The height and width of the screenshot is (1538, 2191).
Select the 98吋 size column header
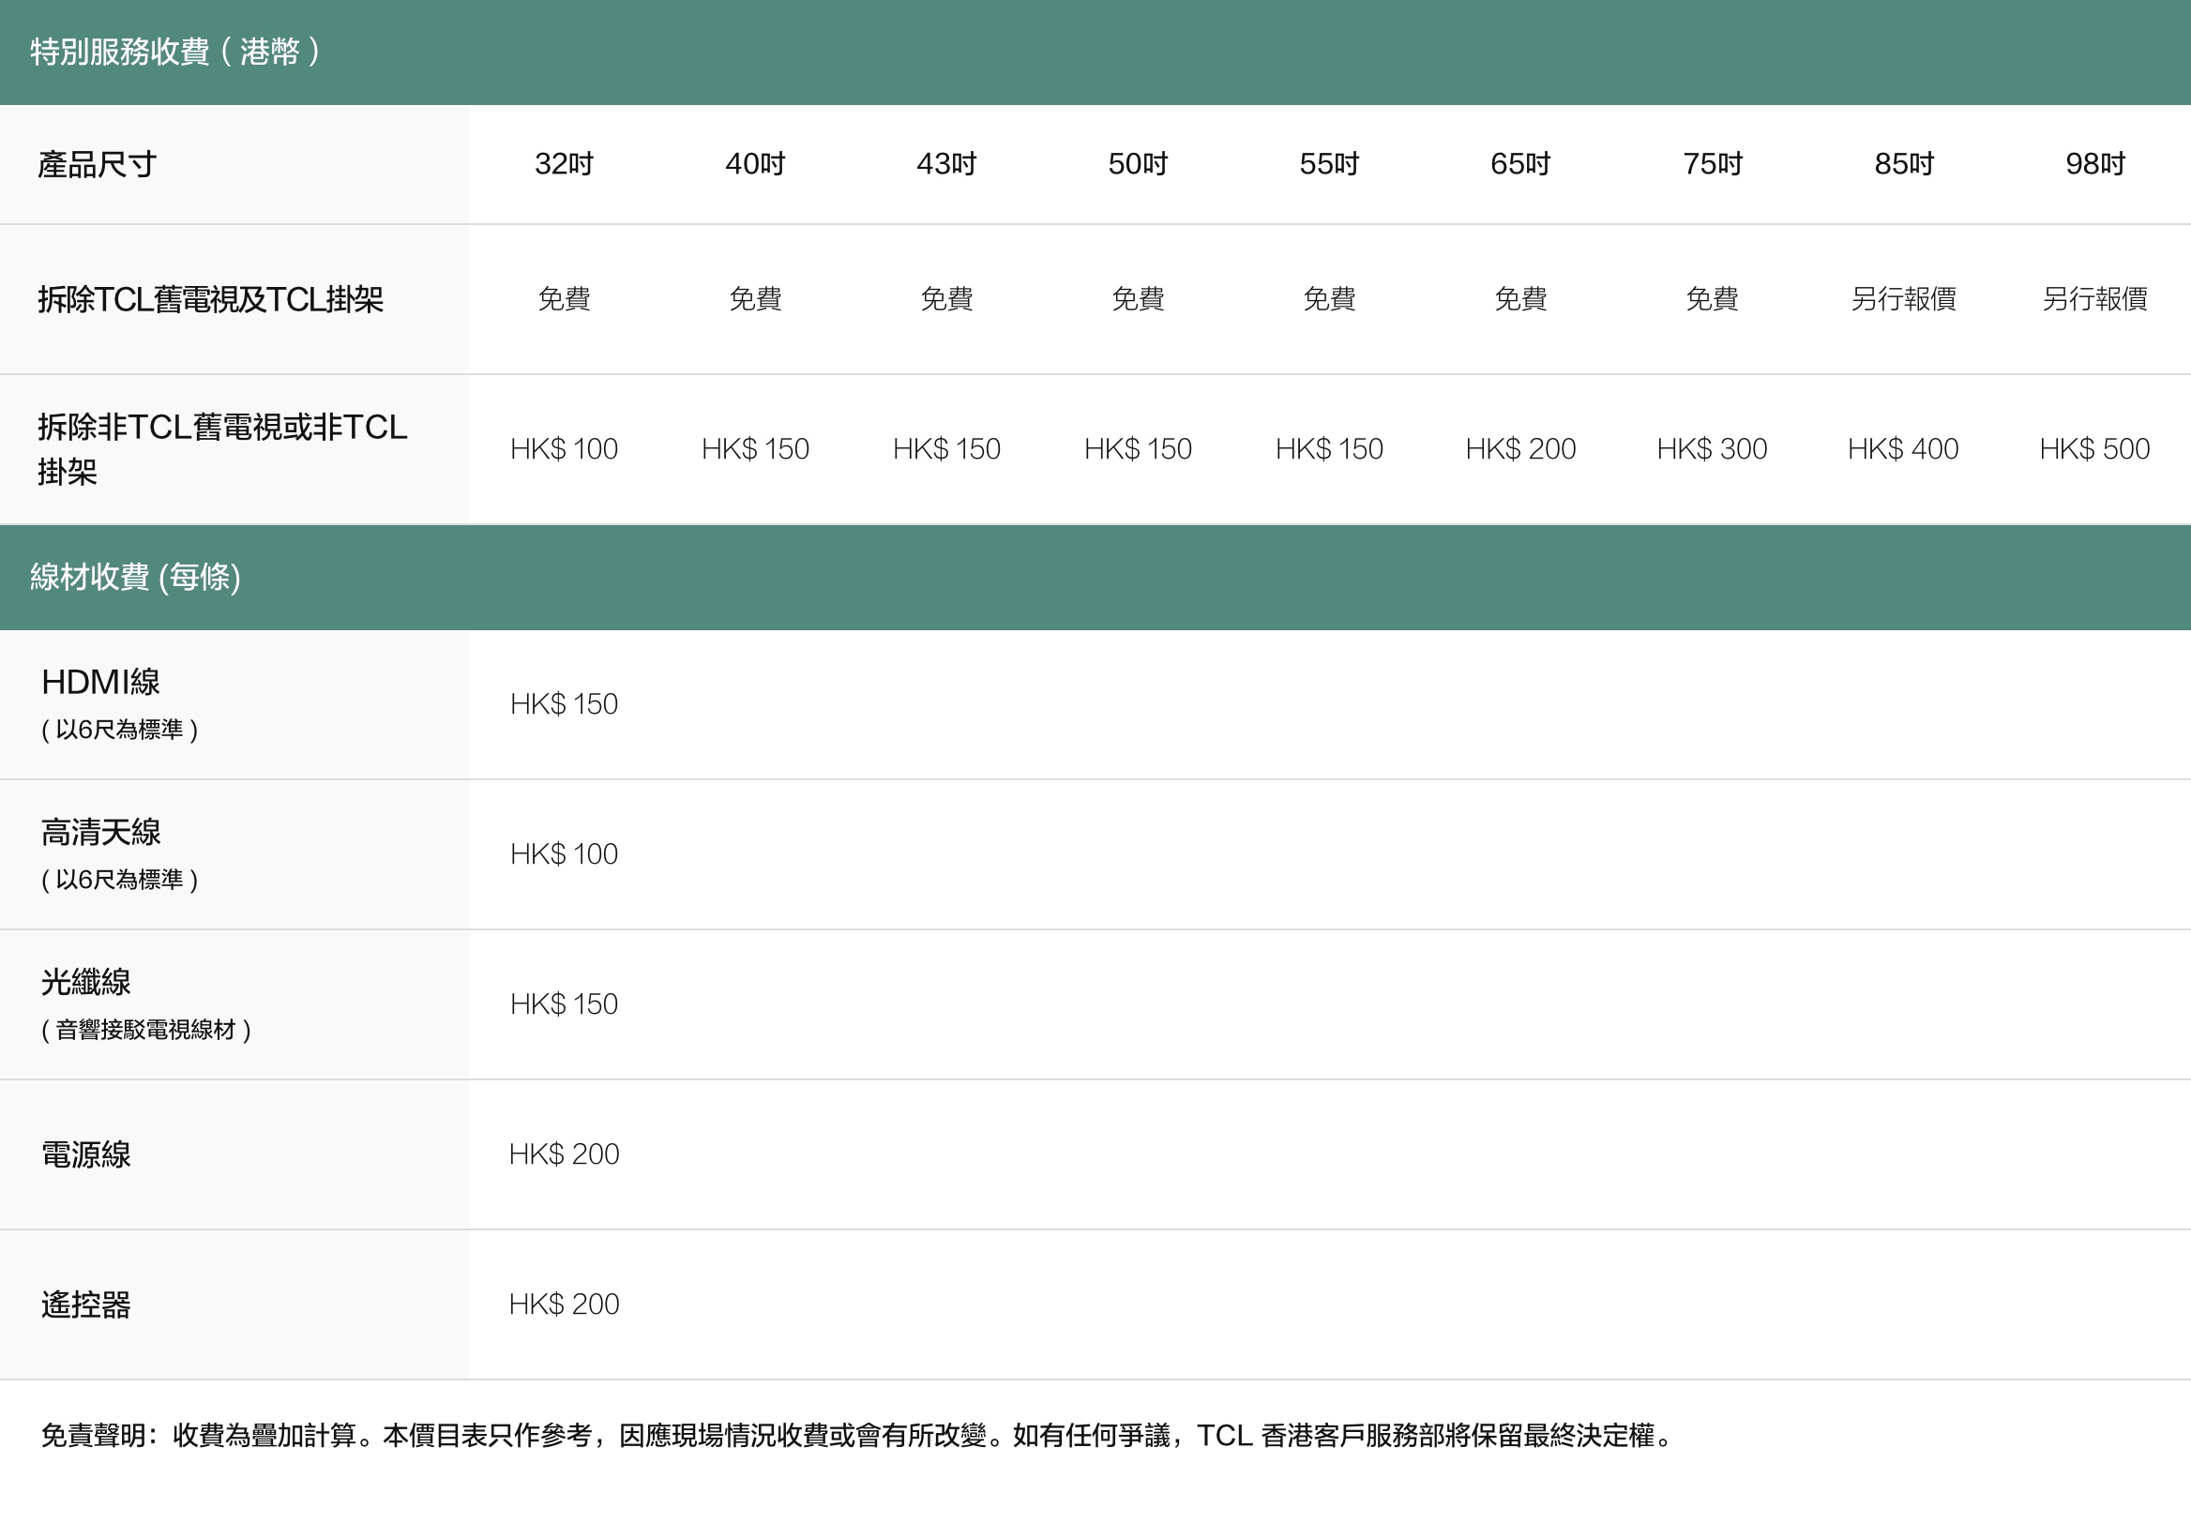(2094, 164)
